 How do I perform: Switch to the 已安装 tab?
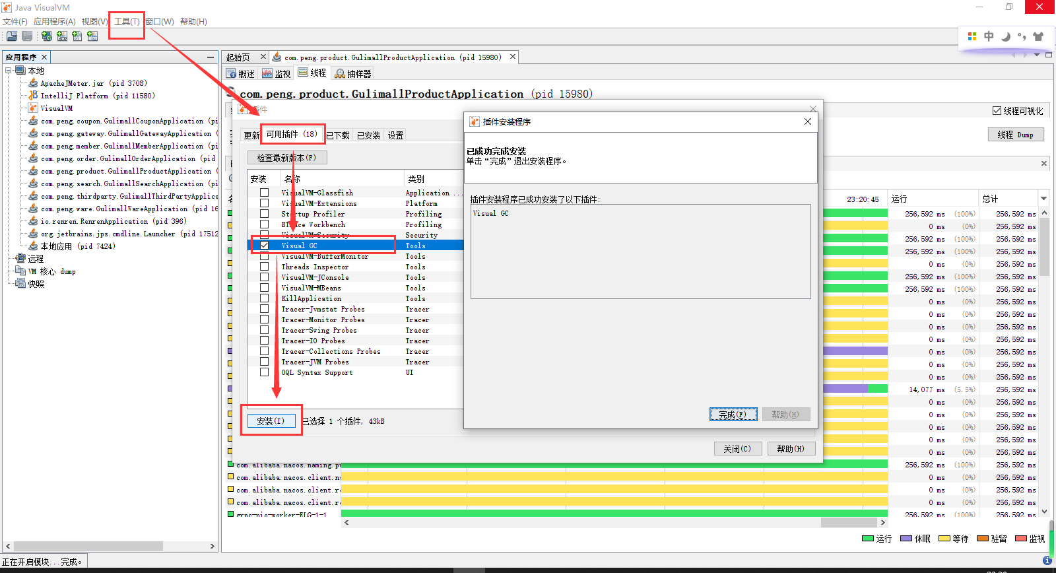pos(369,135)
